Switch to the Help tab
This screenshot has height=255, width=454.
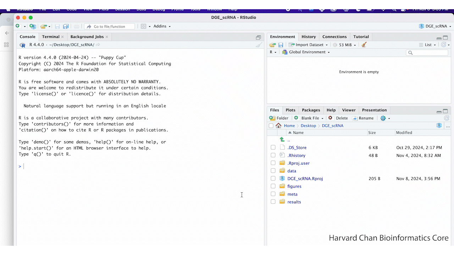(331, 110)
